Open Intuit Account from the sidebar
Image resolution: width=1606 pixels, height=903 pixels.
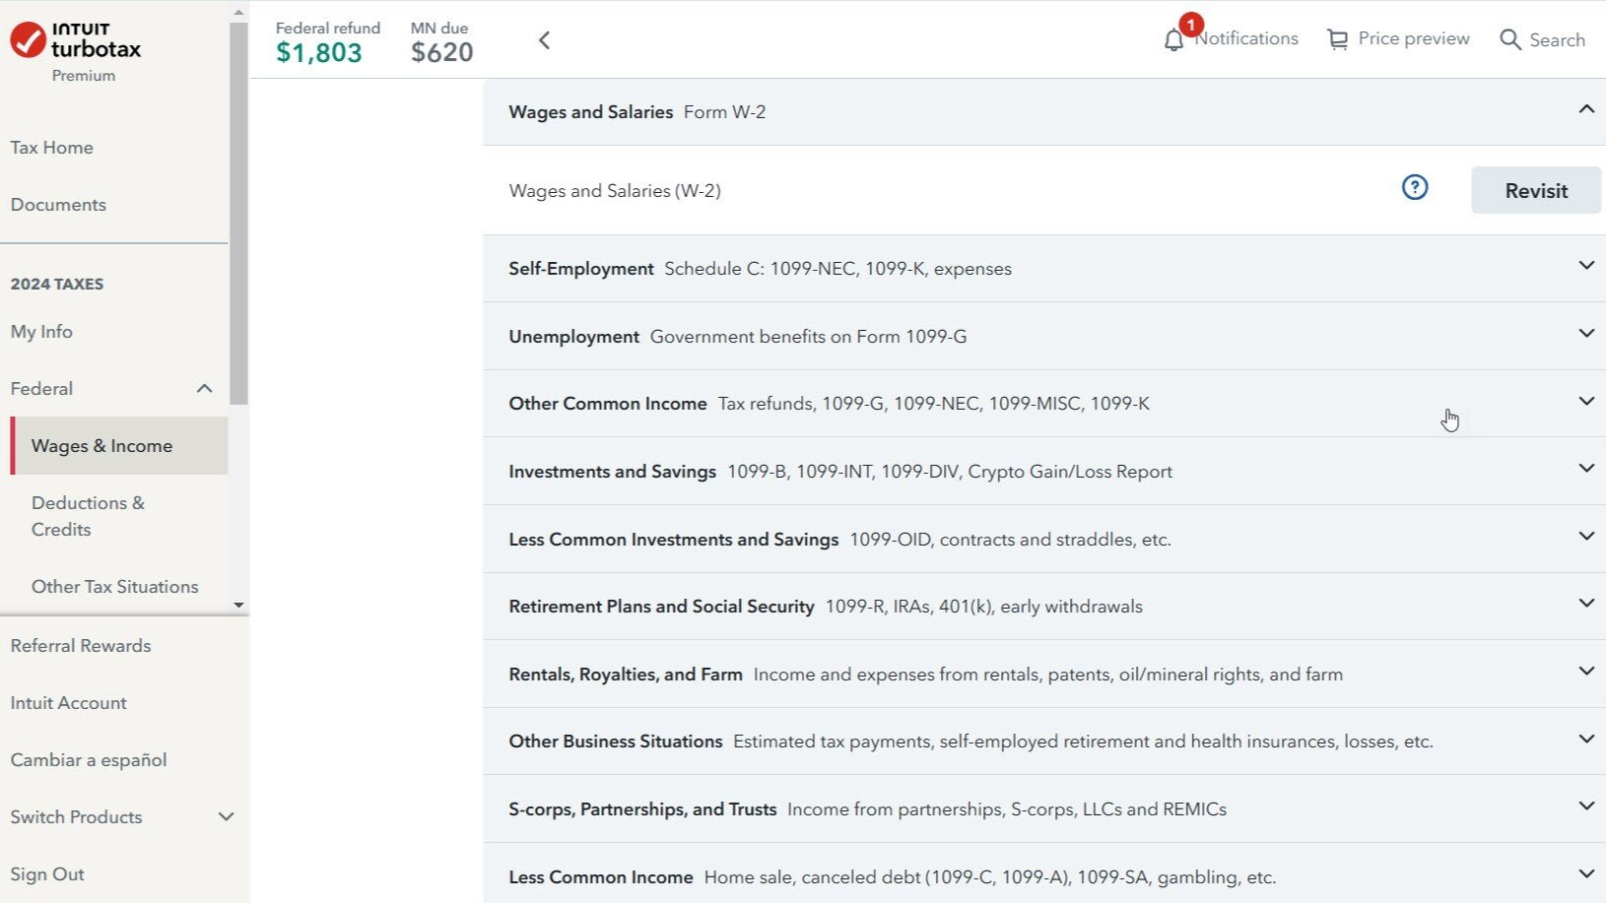[68, 702]
